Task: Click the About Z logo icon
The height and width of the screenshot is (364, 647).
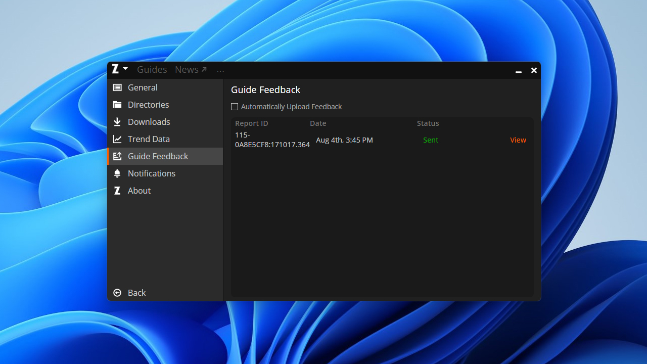Action: 117,191
